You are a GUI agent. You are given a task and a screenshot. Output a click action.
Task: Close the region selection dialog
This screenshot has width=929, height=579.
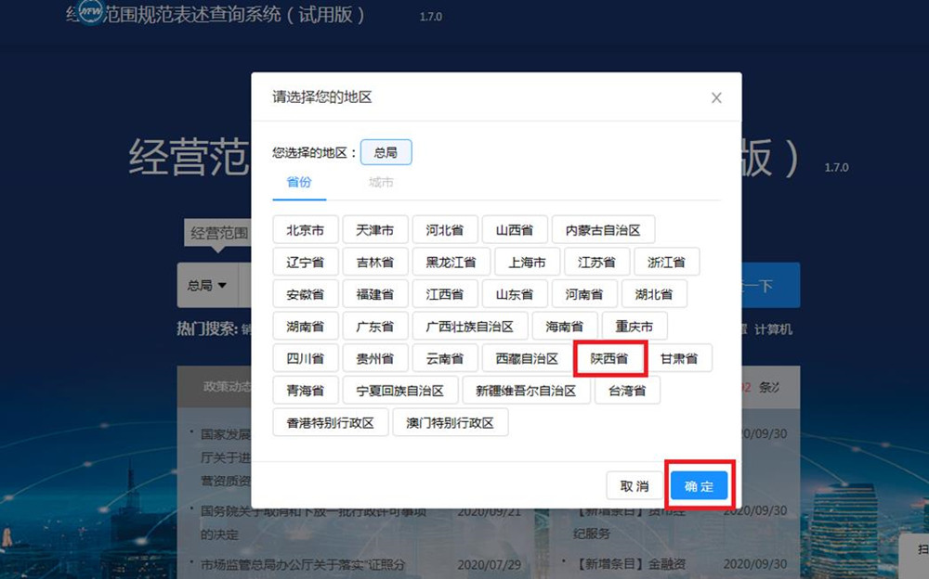tap(716, 97)
